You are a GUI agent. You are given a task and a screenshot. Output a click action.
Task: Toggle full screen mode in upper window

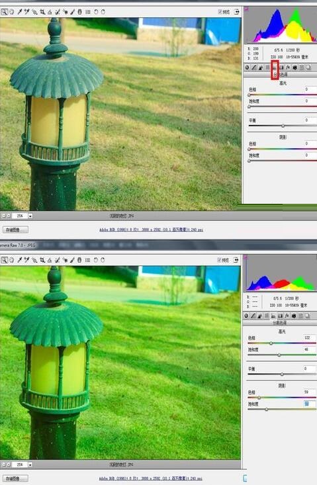[236, 12]
